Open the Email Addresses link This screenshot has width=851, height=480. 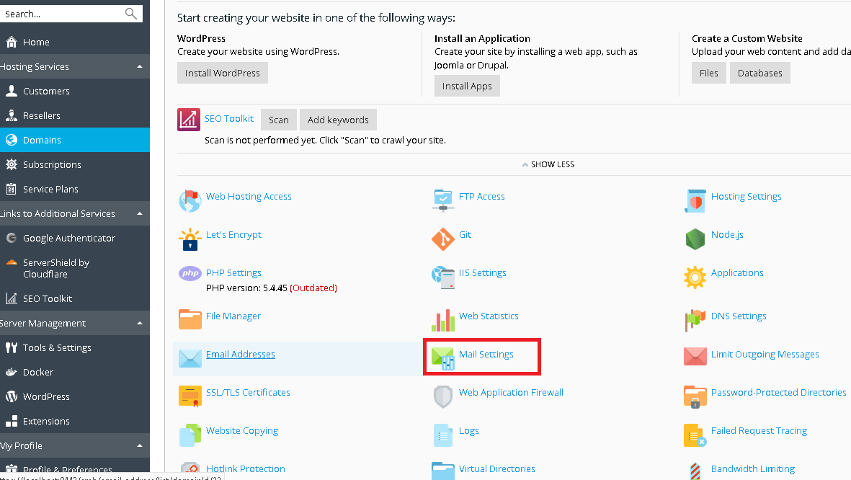pos(240,355)
